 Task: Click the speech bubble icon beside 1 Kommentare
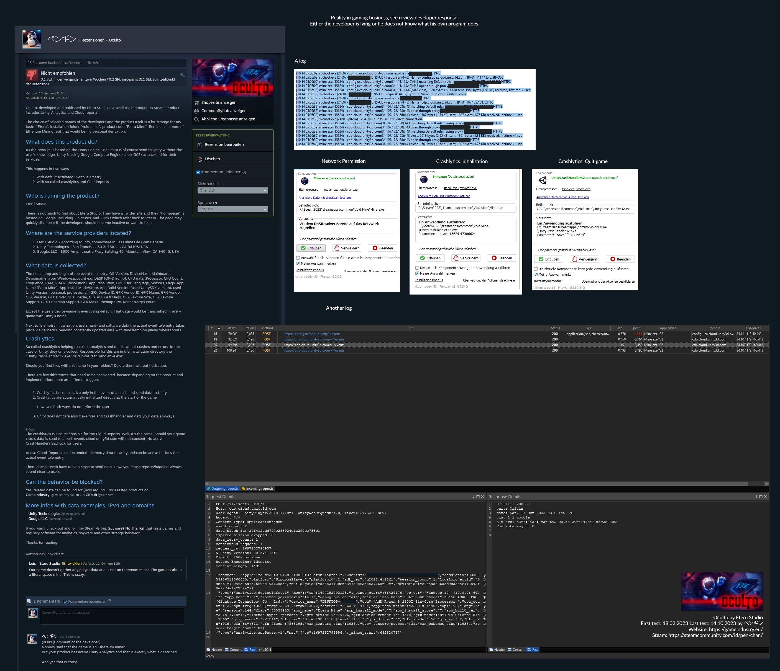point(29,601)
